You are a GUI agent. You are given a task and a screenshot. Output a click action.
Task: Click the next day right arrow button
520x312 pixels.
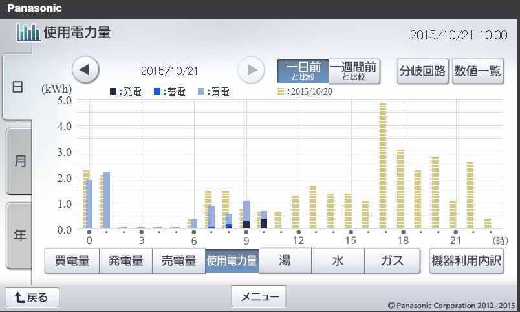(252, 70)
